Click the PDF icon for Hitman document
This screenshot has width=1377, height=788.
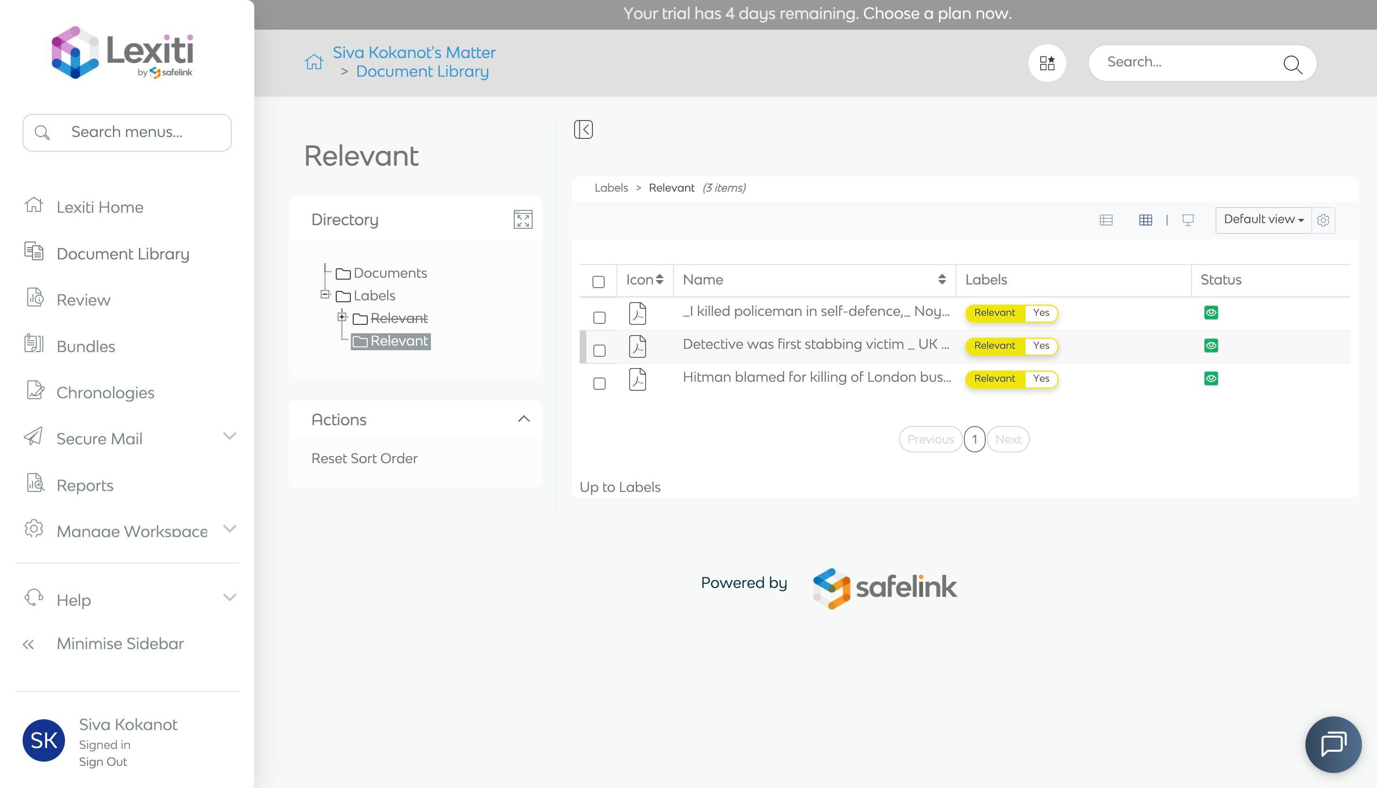pyautogui.click(x=637, y=379)
